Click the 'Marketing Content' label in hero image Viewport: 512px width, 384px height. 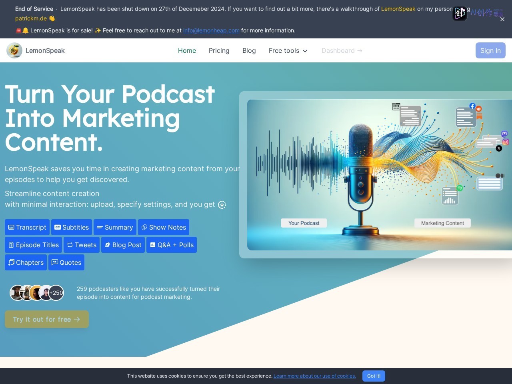click(442, 223)
